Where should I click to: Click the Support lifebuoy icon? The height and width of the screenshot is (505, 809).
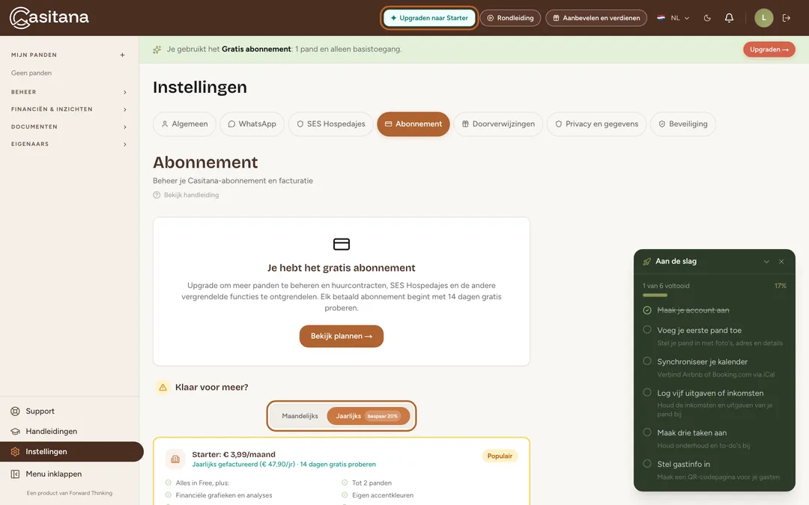coord(16,411)
